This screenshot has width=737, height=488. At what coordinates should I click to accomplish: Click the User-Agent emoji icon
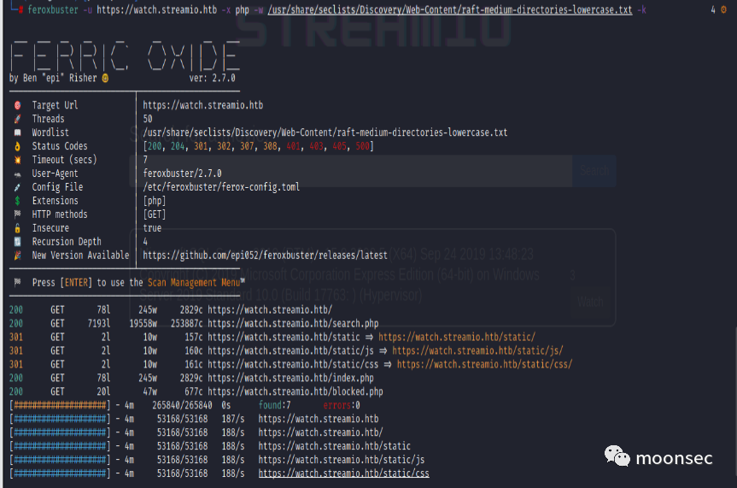(17, 173)
